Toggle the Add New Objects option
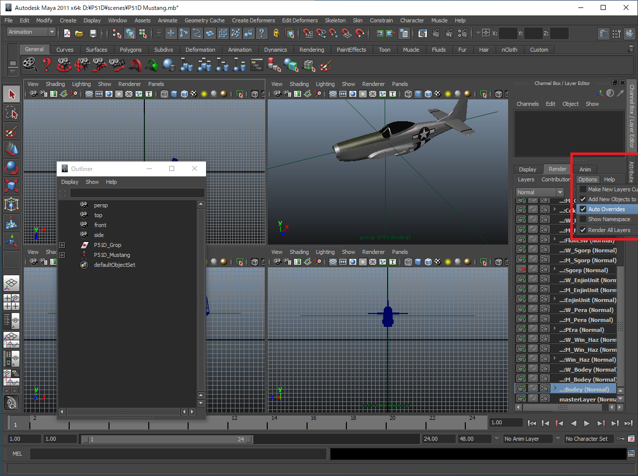Image resolution: width=638 pixels, height=476 pixels. click(x=607, y=199)
